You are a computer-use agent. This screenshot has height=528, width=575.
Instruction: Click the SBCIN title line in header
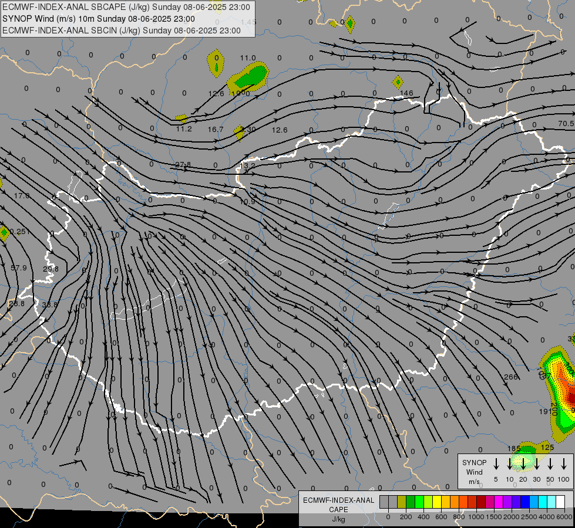[x=122, y=31]
